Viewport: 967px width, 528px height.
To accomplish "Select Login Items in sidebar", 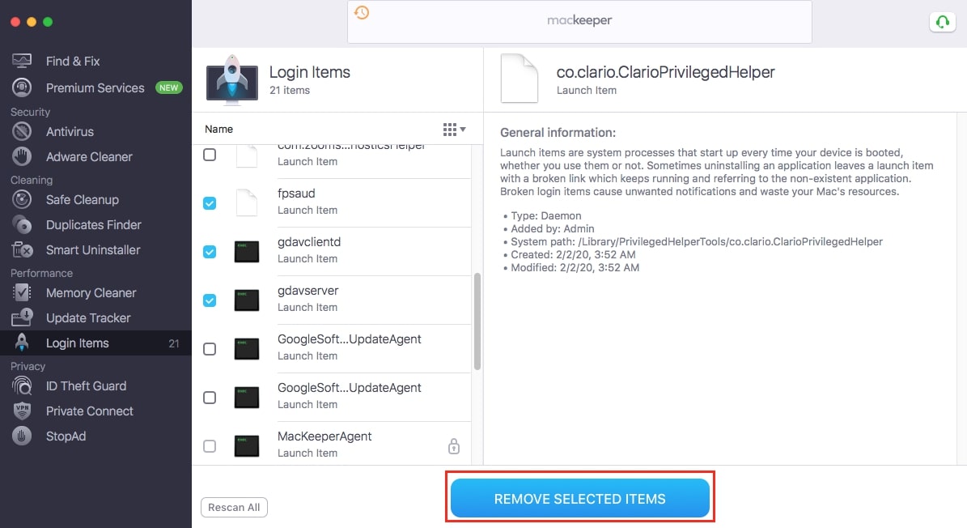I will tap(95, 343).
